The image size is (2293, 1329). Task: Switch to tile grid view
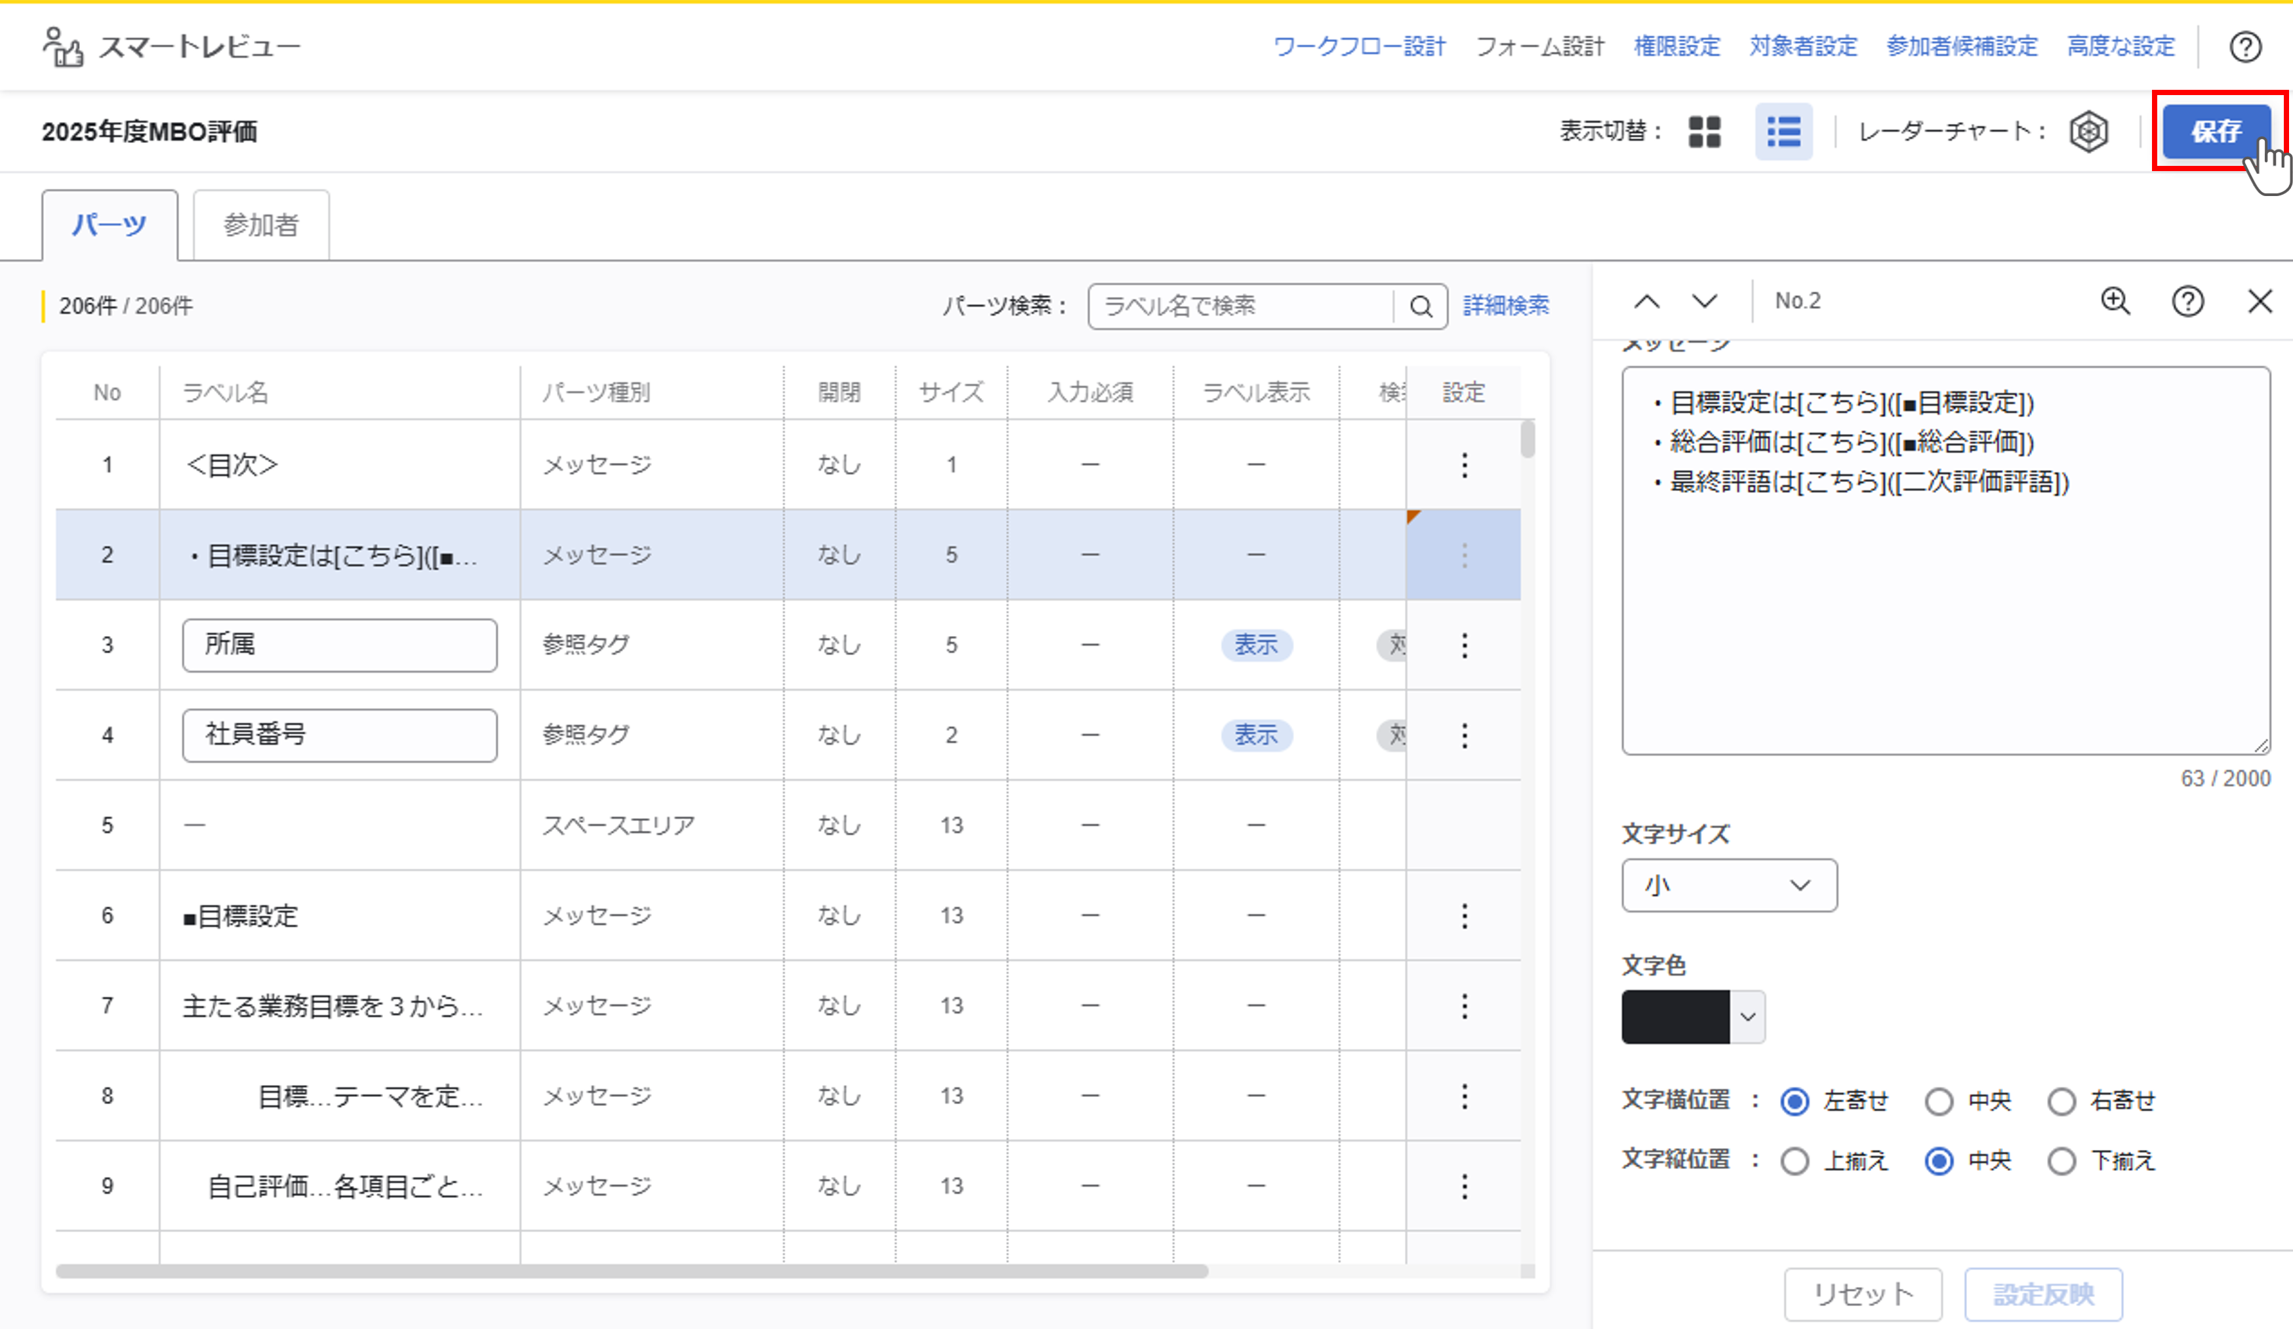click(1704, 132)
